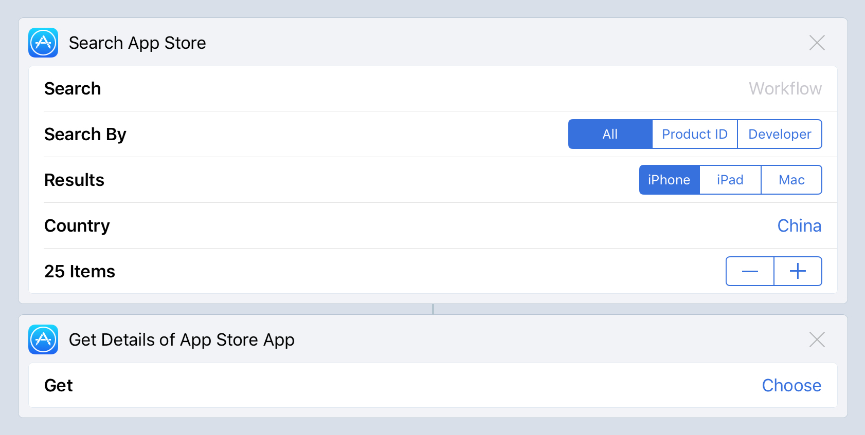Decrease item count with minus button
This screenshot has height=435, width=865.
tap(750, 271)
